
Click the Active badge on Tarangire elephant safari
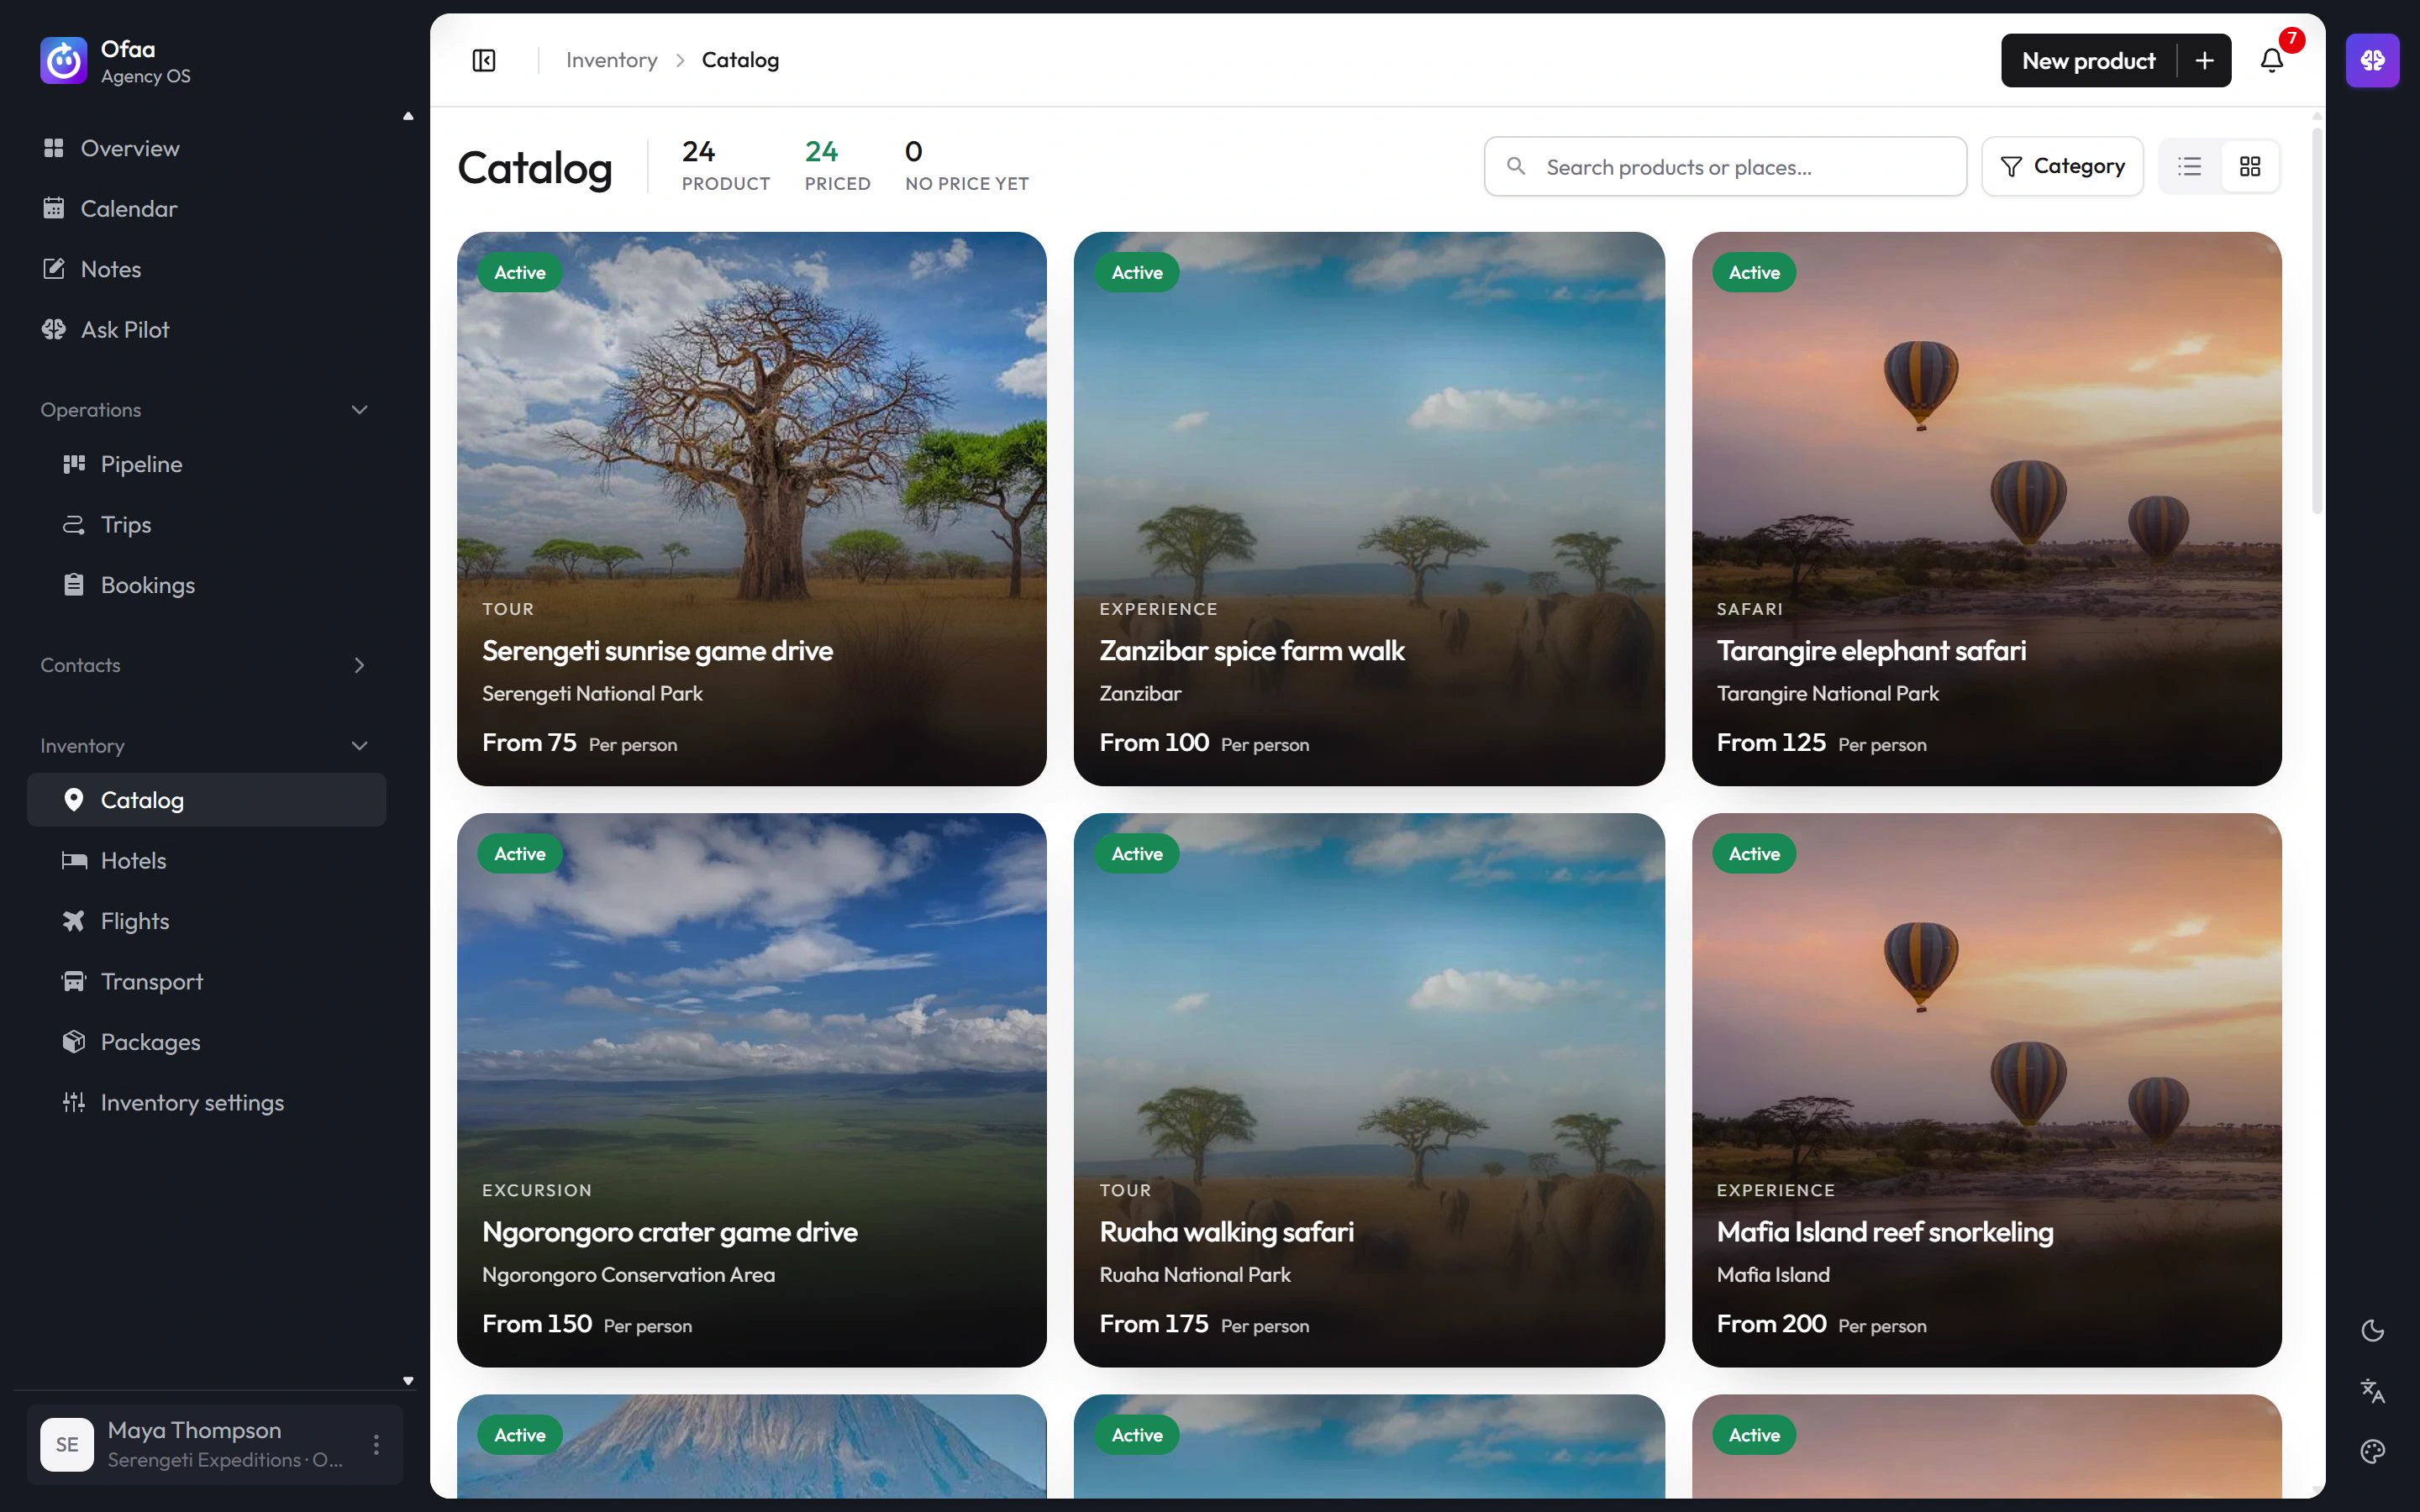(1754, 272)
